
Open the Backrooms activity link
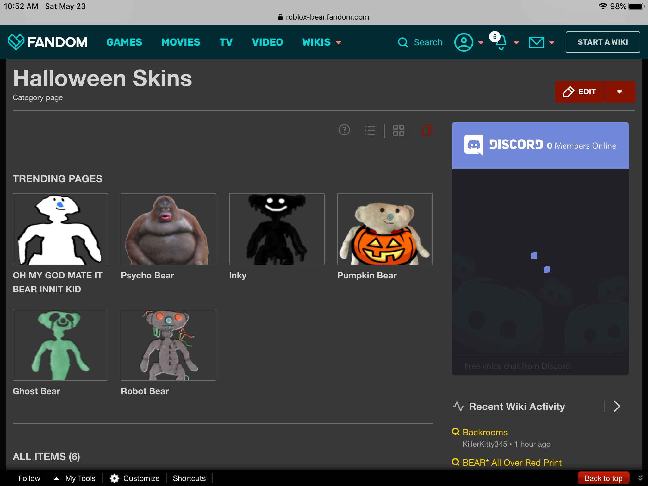485,432
